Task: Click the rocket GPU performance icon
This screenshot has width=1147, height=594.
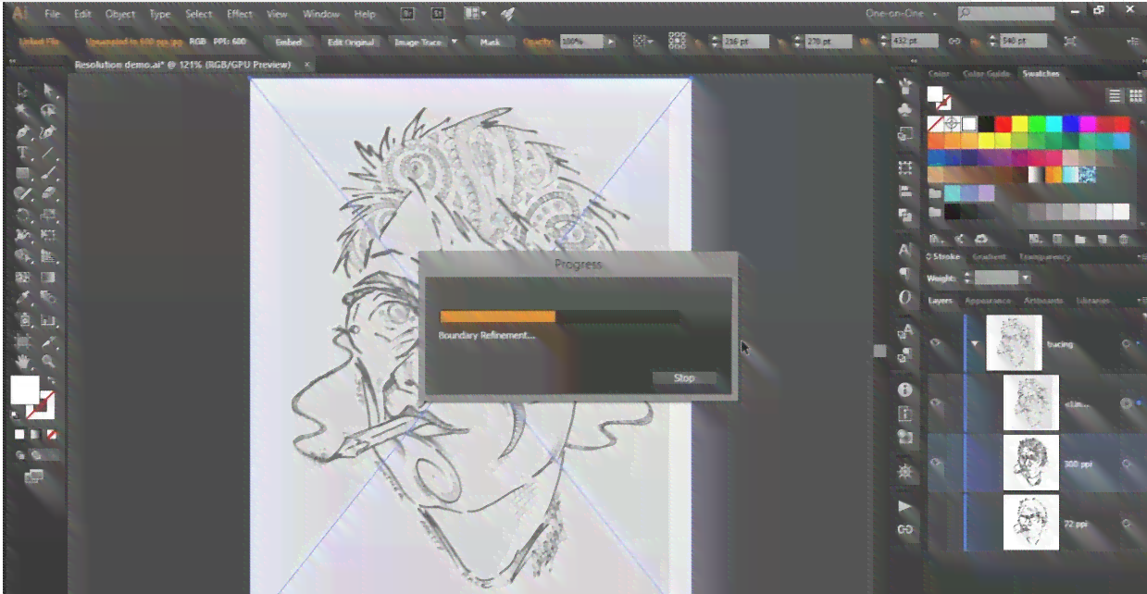Action: pos(507,14)
